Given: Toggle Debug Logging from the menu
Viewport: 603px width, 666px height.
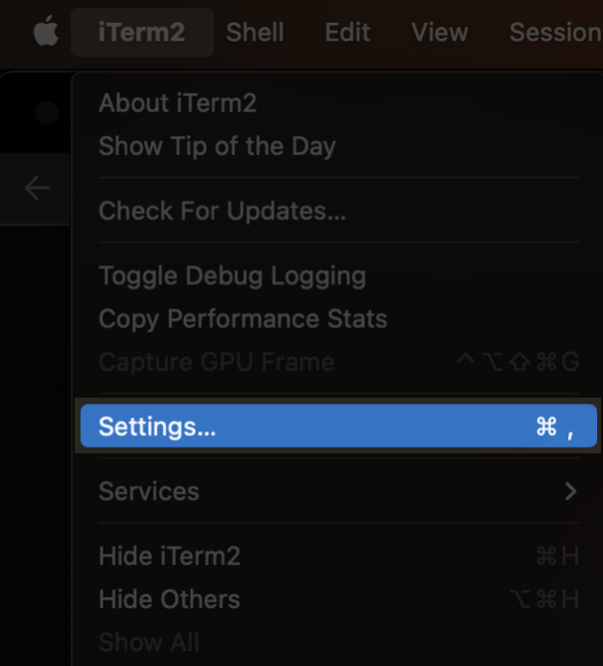Looking at the screenshot, I should (x=232, y=275).
